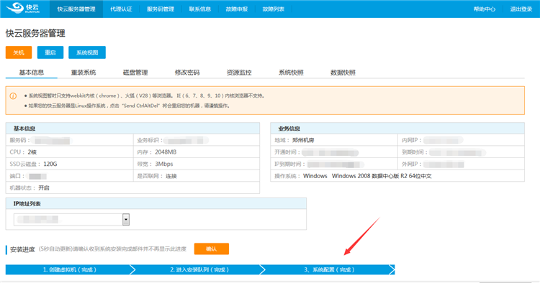Open 故障申报 in the top navigation

click(237, 9)
